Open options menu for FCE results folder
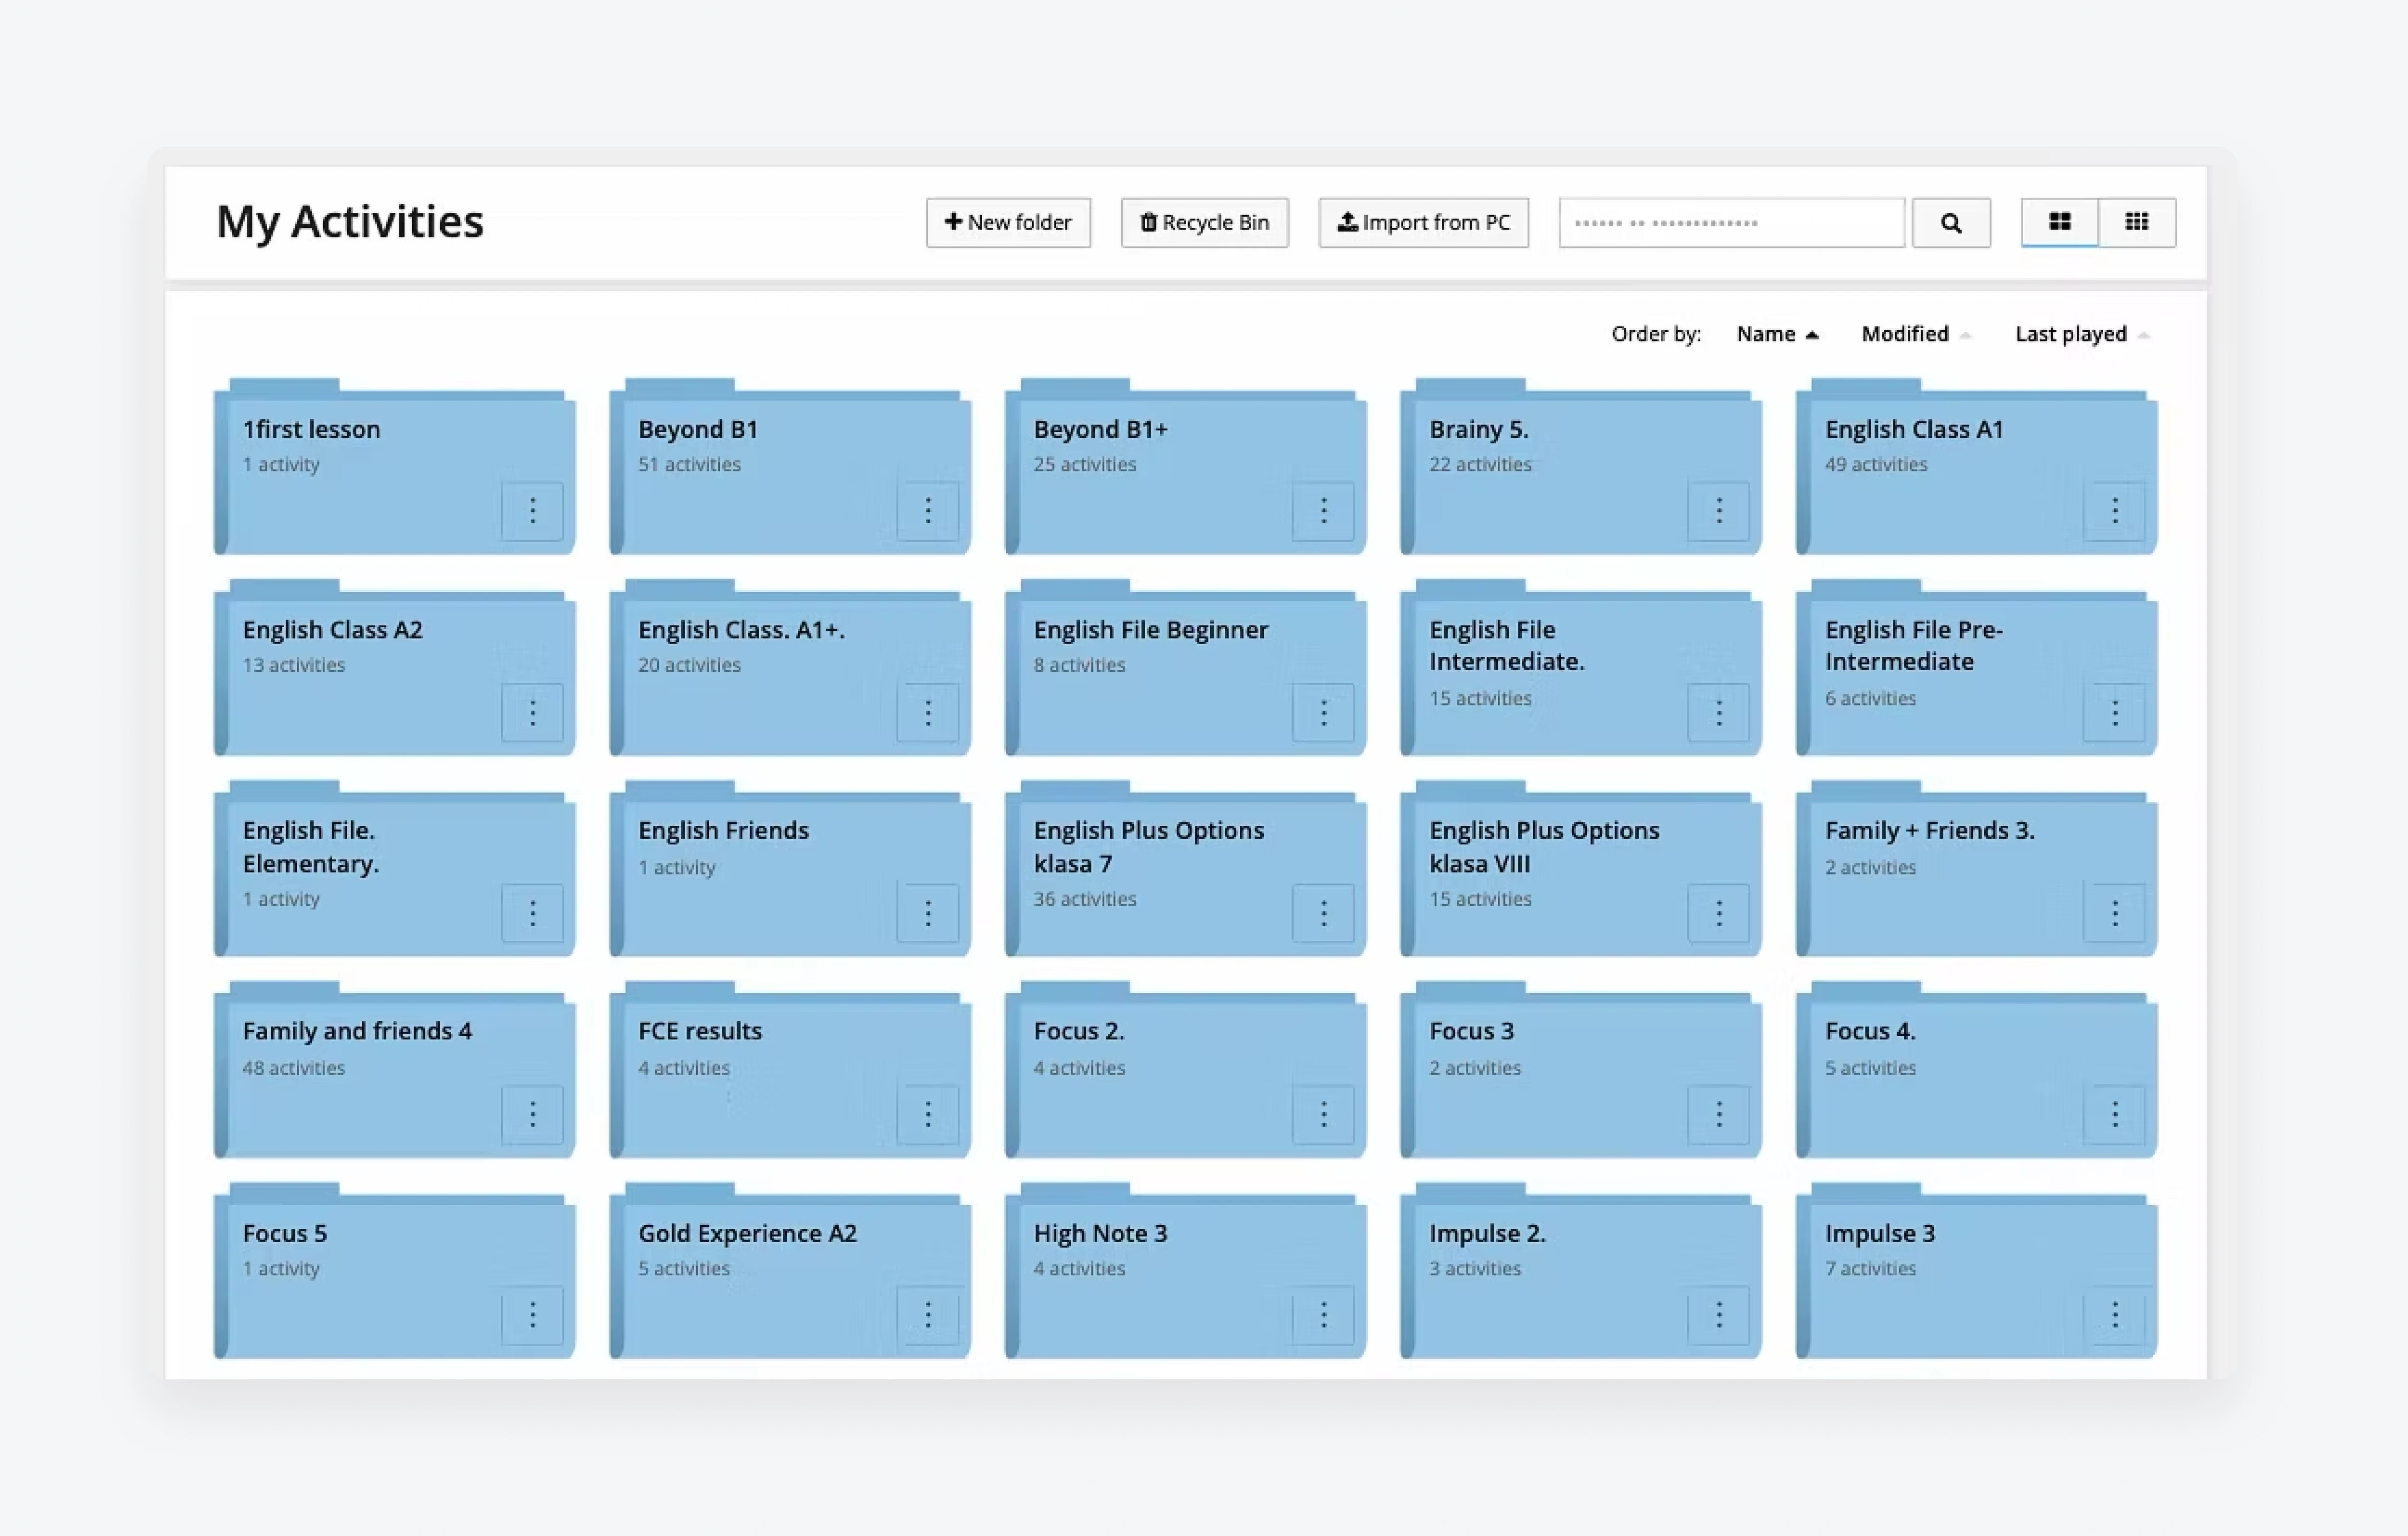This screenshot has width=2408, height=1536. tap(928, 1114)
